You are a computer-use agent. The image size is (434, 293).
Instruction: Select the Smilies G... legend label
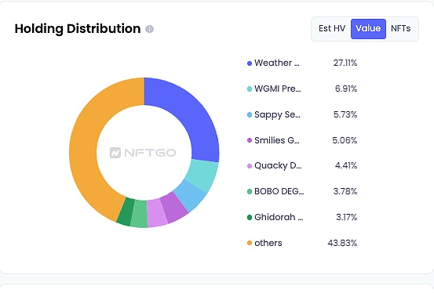click(277, 140)
